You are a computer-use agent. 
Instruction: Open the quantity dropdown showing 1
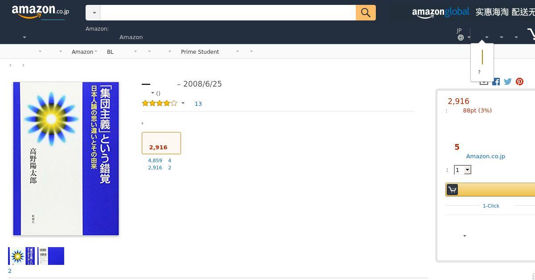(463, 170)
